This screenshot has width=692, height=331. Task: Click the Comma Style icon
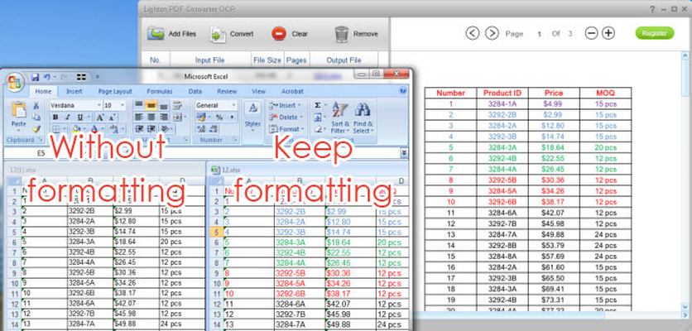[232, 118]
